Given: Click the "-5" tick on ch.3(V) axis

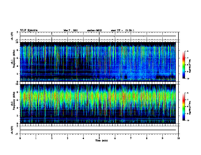Looking at the screenshot, I should click(x=17, y=134).
